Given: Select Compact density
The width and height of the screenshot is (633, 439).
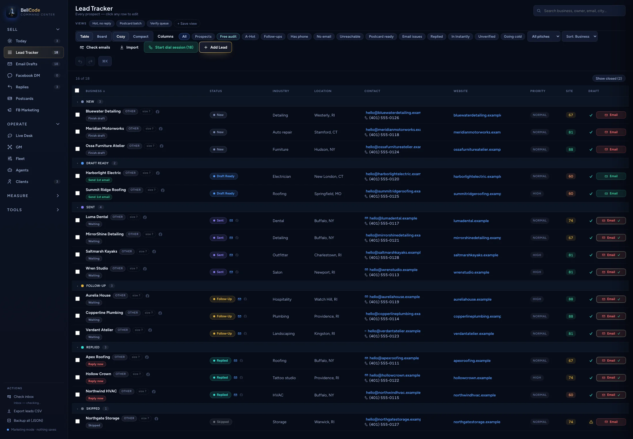Looking at the screenshot, I should [141, 37].
